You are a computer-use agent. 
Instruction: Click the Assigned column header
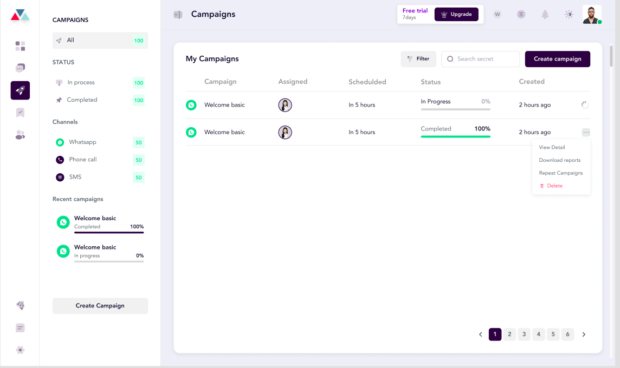click(x=293, y=82)
